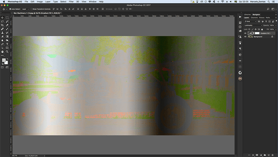Open macOS Spotlight search icon

coord(269,2)
